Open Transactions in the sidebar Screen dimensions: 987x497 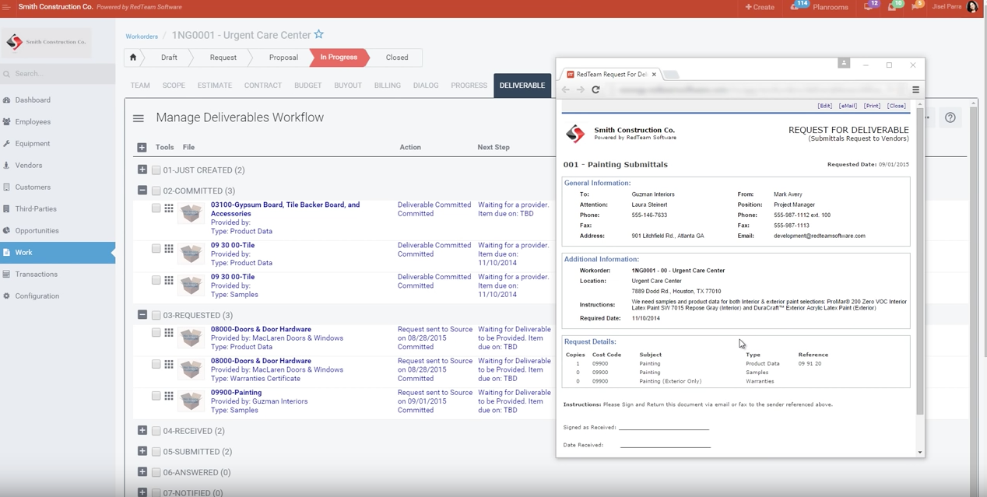coord(36,275)
